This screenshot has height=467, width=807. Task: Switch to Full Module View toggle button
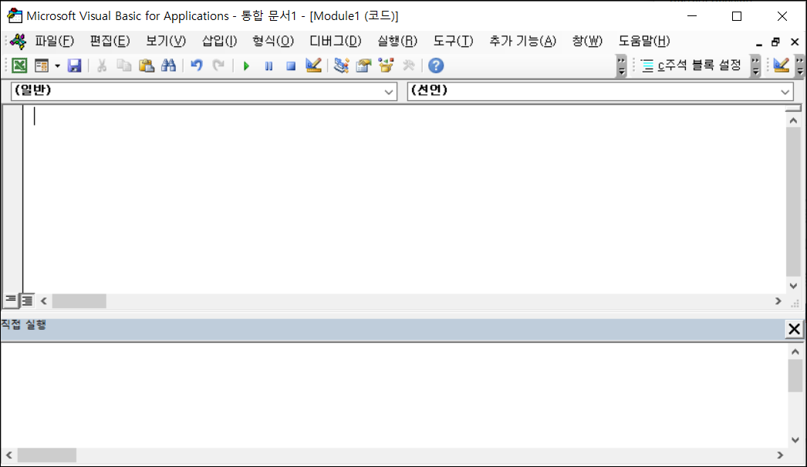27,301
